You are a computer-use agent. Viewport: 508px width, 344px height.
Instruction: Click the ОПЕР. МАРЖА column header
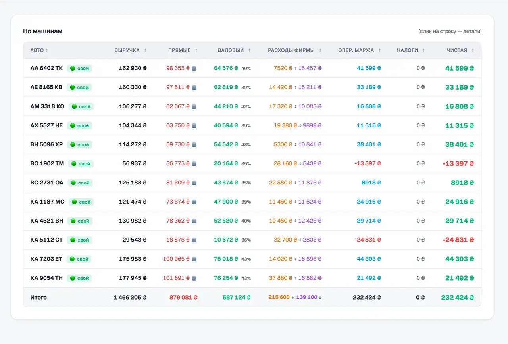(x=356, y=50)
